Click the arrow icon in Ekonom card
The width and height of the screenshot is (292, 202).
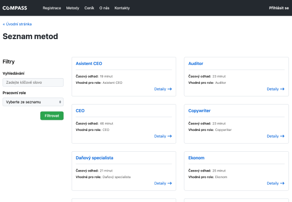click(x=282, y=183)
